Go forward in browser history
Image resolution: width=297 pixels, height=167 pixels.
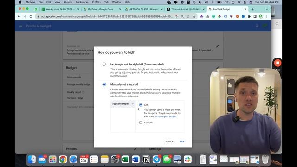tap(25, 17)
